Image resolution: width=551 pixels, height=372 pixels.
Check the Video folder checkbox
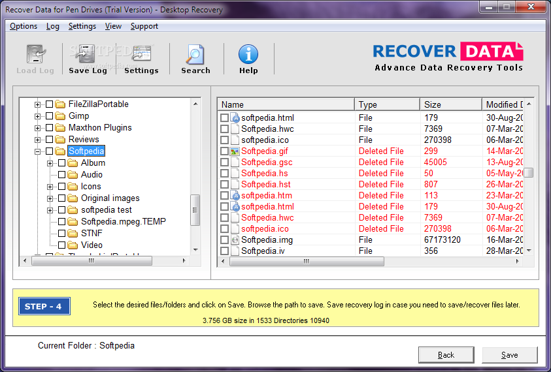[62, 245]
